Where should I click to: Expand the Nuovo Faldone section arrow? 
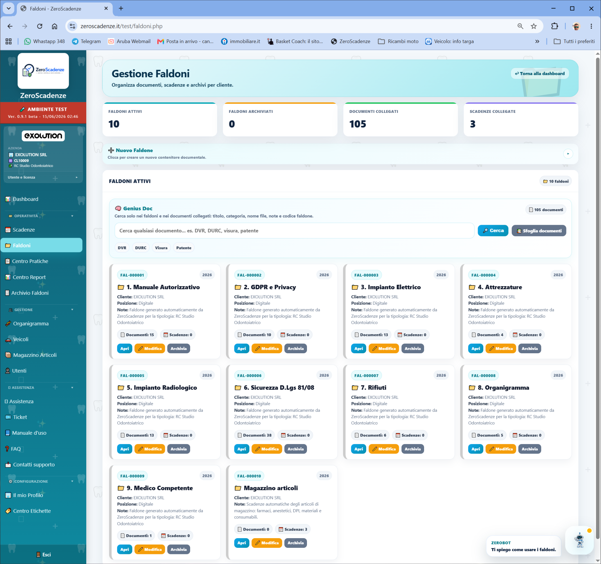tap(568, 154)
